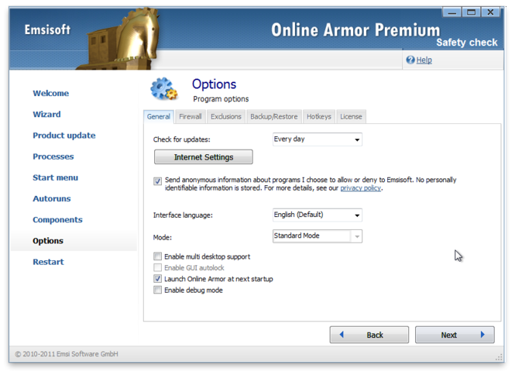This screenshot has width=515, height=375.
Task: Open the Help link
Action: 424,60
